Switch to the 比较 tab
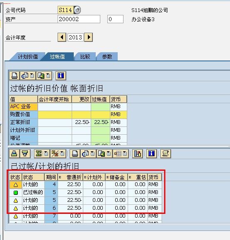Viewport: 230px width, 240px height. point(85,57)
